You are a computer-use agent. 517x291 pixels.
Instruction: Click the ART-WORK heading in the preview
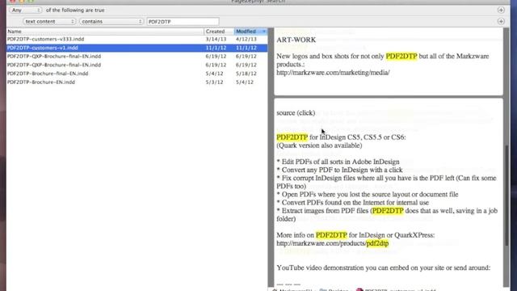tap(296, 40)
